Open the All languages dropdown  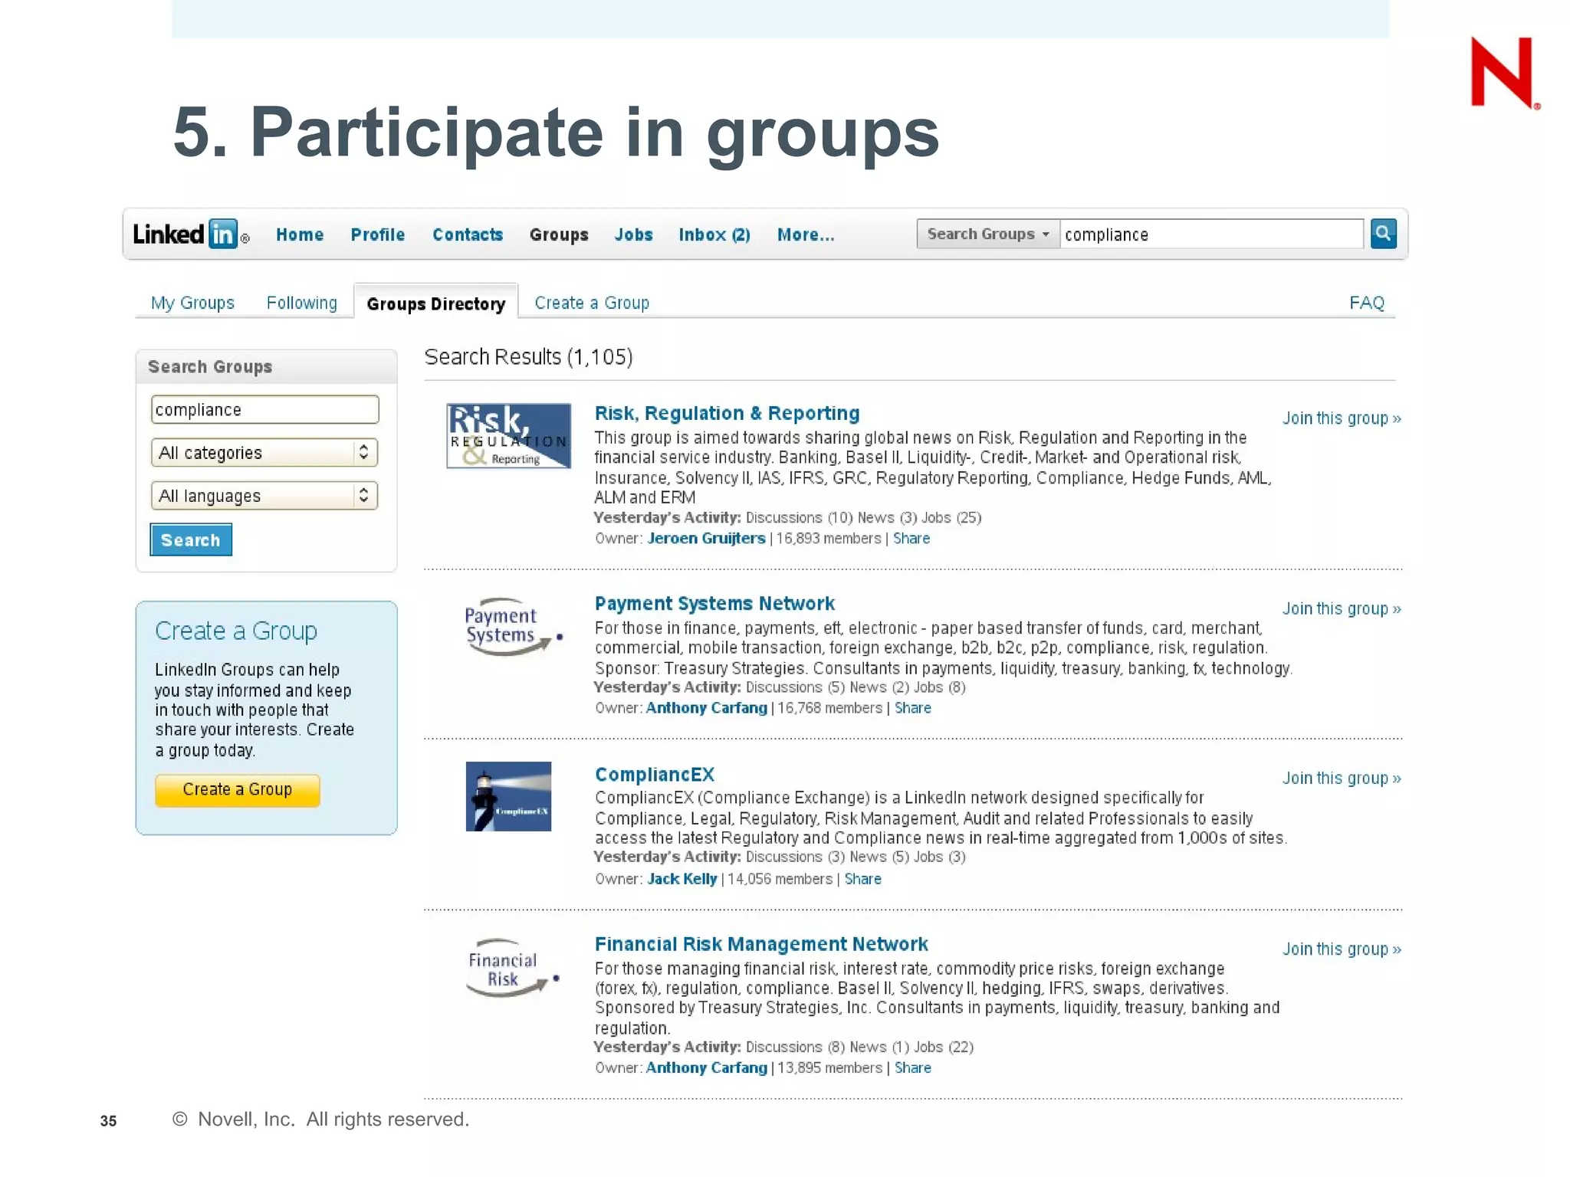tap(264, 496)
